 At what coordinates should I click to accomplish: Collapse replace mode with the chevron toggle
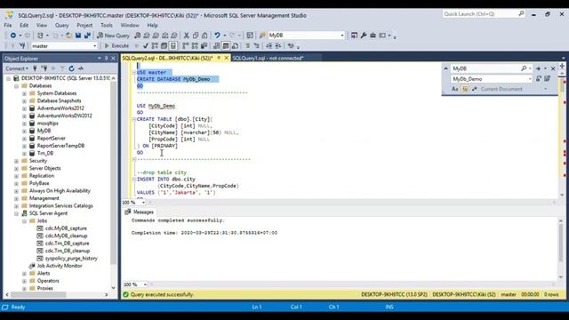coord(445,68)
